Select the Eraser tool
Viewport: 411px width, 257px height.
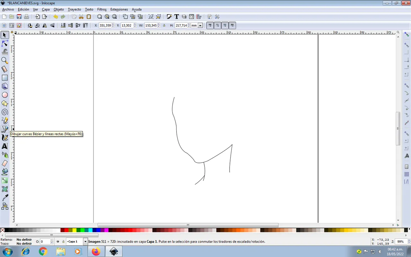(x=5, y=163)
